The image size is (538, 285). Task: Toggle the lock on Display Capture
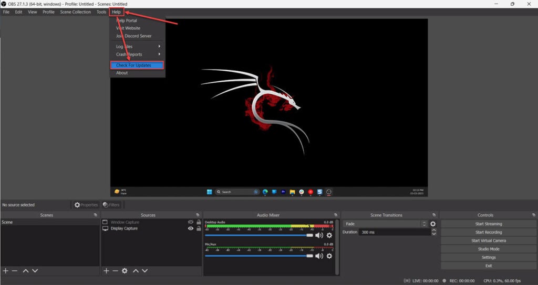pos(199,228)
